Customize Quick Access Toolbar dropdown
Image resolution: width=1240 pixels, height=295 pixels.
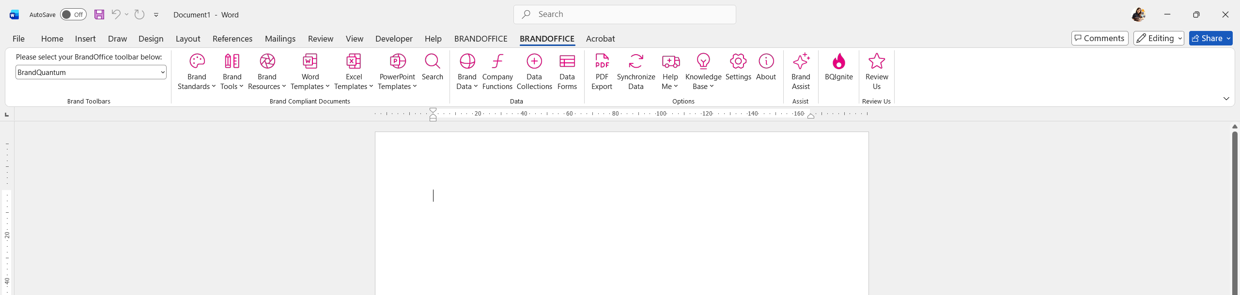coord(156,15)
